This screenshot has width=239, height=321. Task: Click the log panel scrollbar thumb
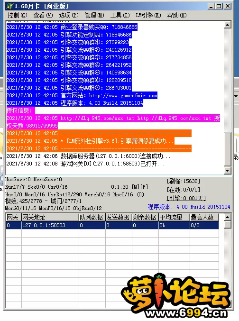point(228,149)
